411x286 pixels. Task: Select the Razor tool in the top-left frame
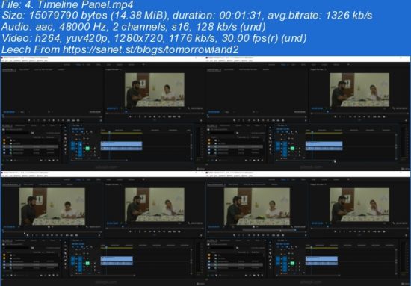click(x=66, y=137)
